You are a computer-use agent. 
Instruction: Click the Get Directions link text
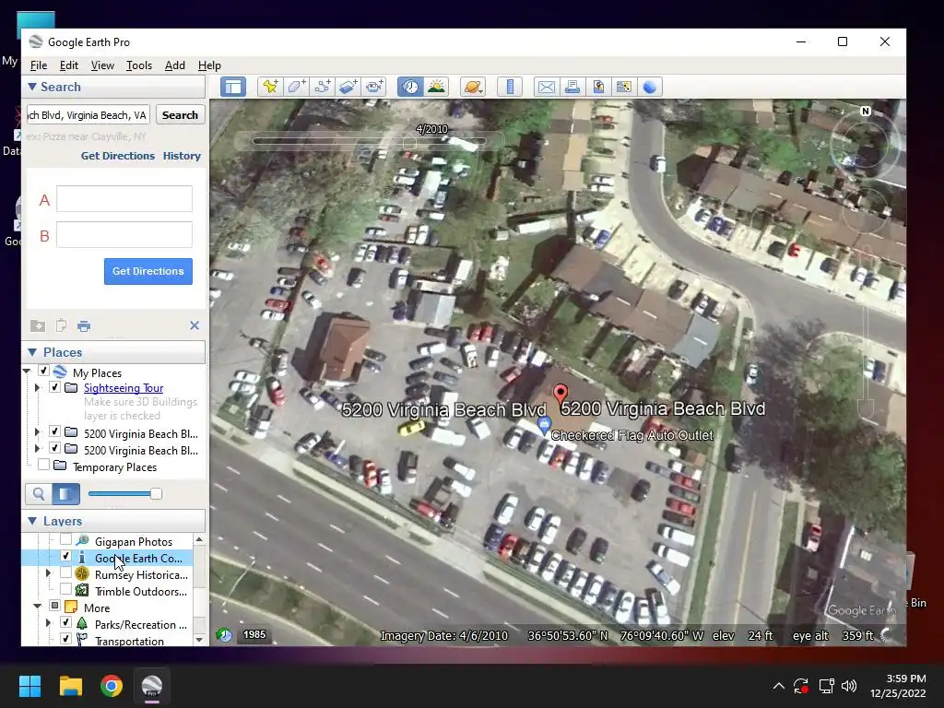click(118, 156)
